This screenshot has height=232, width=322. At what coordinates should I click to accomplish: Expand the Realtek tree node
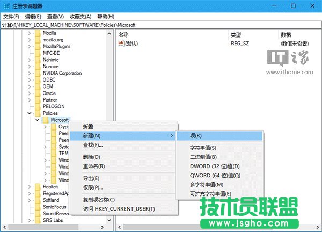point(30,187)
